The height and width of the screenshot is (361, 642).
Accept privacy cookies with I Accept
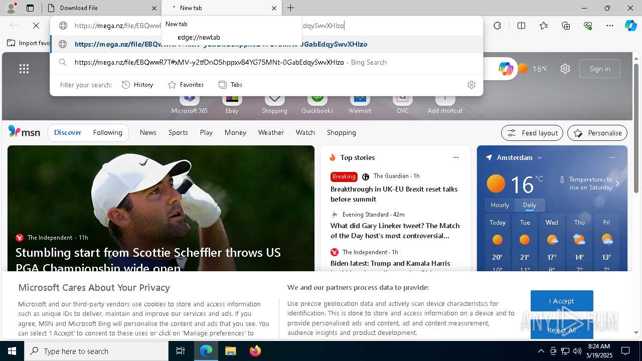coord(562,301)
